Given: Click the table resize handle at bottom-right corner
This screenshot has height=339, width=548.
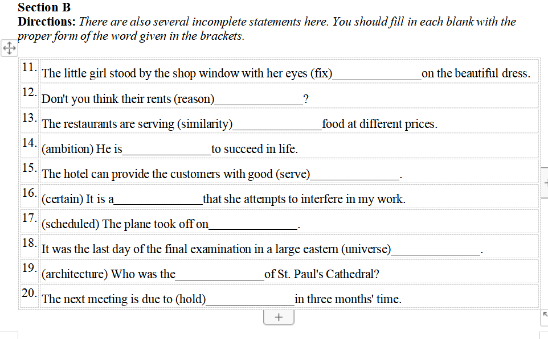Looking at the screenshot, I should [x=545, y=314].
